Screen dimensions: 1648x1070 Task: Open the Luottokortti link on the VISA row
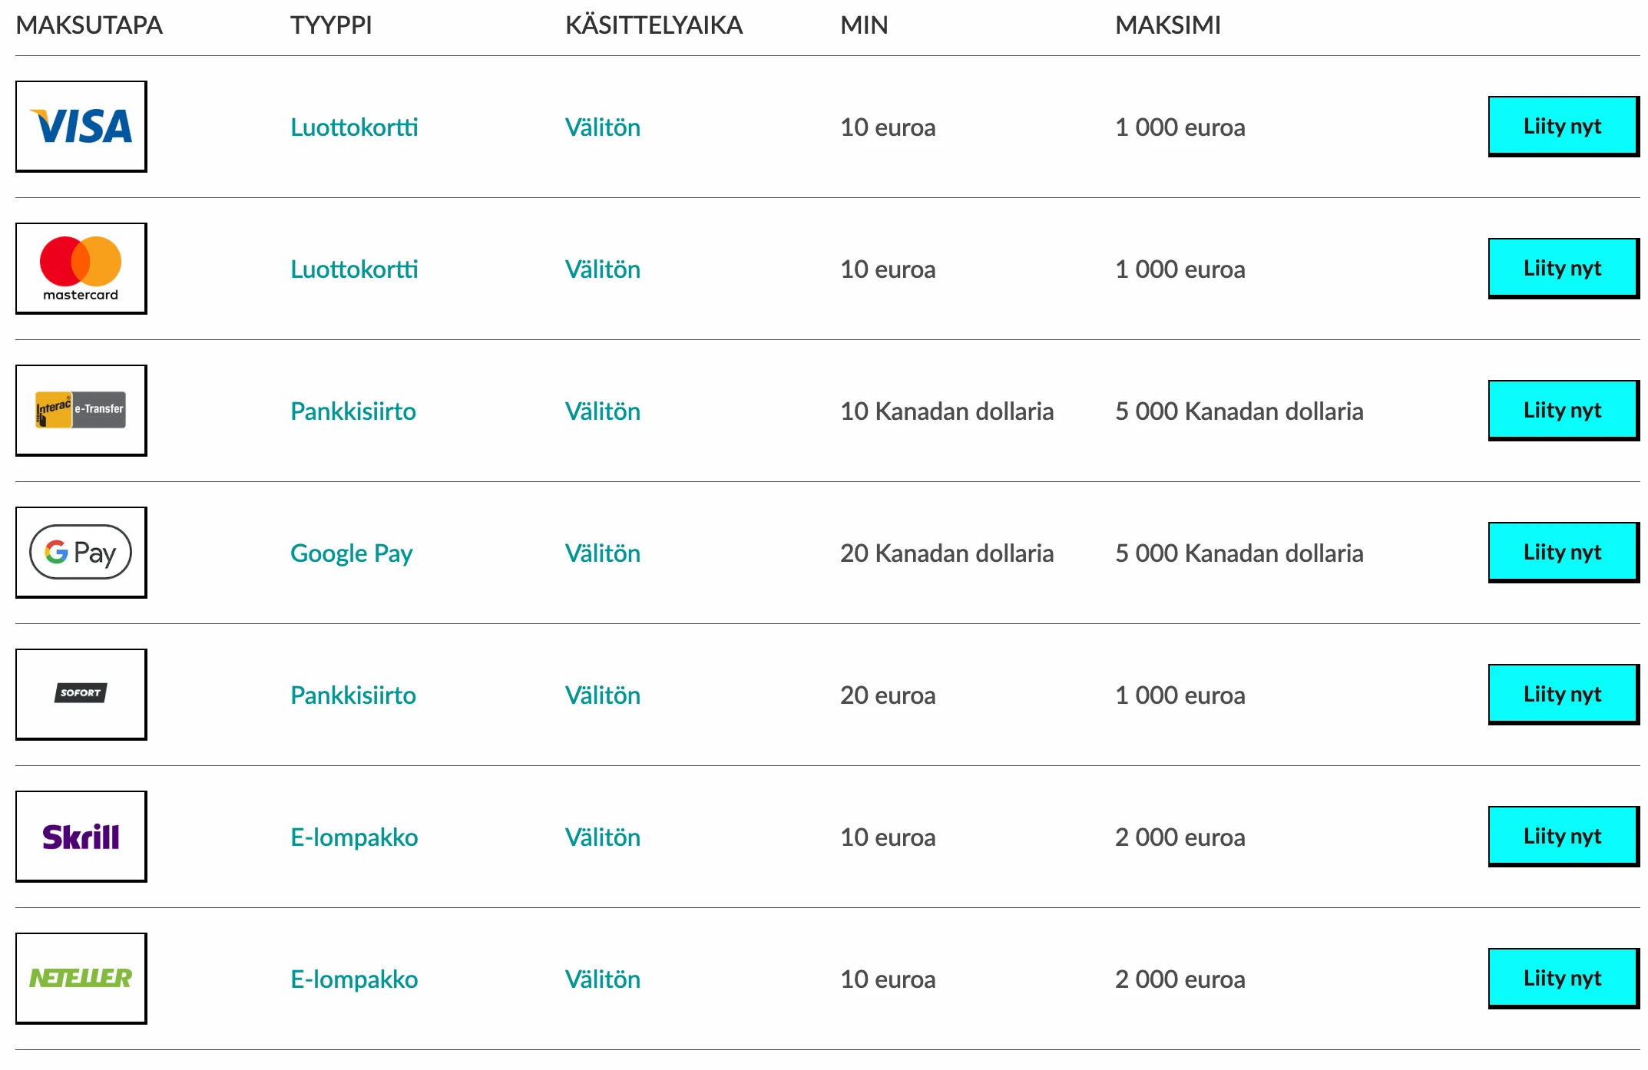click(353, 127)
